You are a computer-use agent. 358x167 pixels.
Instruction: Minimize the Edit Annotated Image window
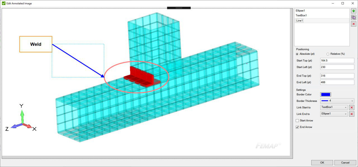pos(332,3)
